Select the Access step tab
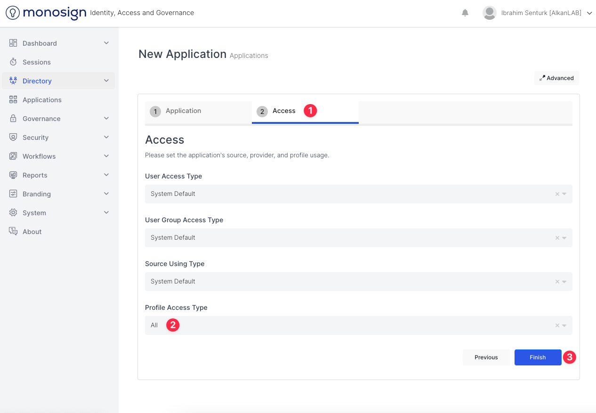The width and height of the screenshot is (596, 413). click(284, 112)
